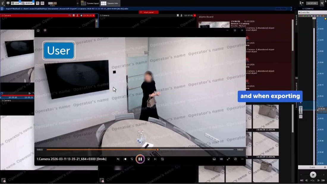This screenshot has height=184, width=327.
Task: Switch to Archive mode tab
Action: click(28, 3)
